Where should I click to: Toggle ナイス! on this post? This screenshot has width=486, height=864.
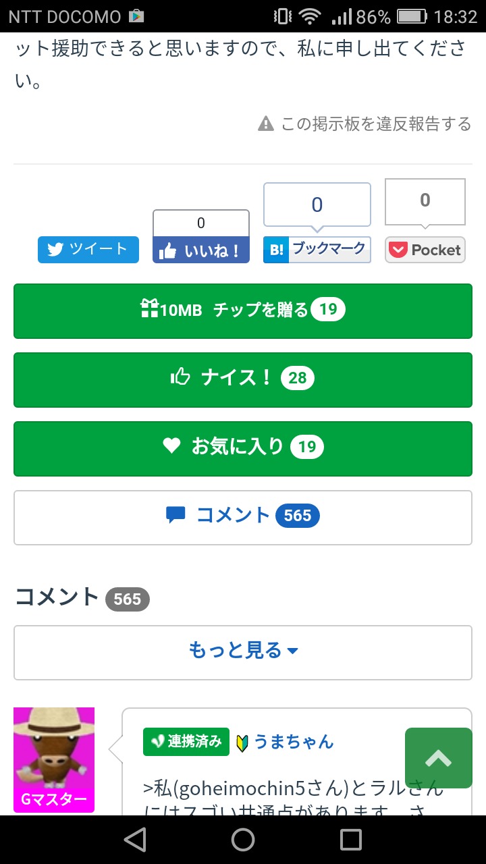[x=243, y=379]
